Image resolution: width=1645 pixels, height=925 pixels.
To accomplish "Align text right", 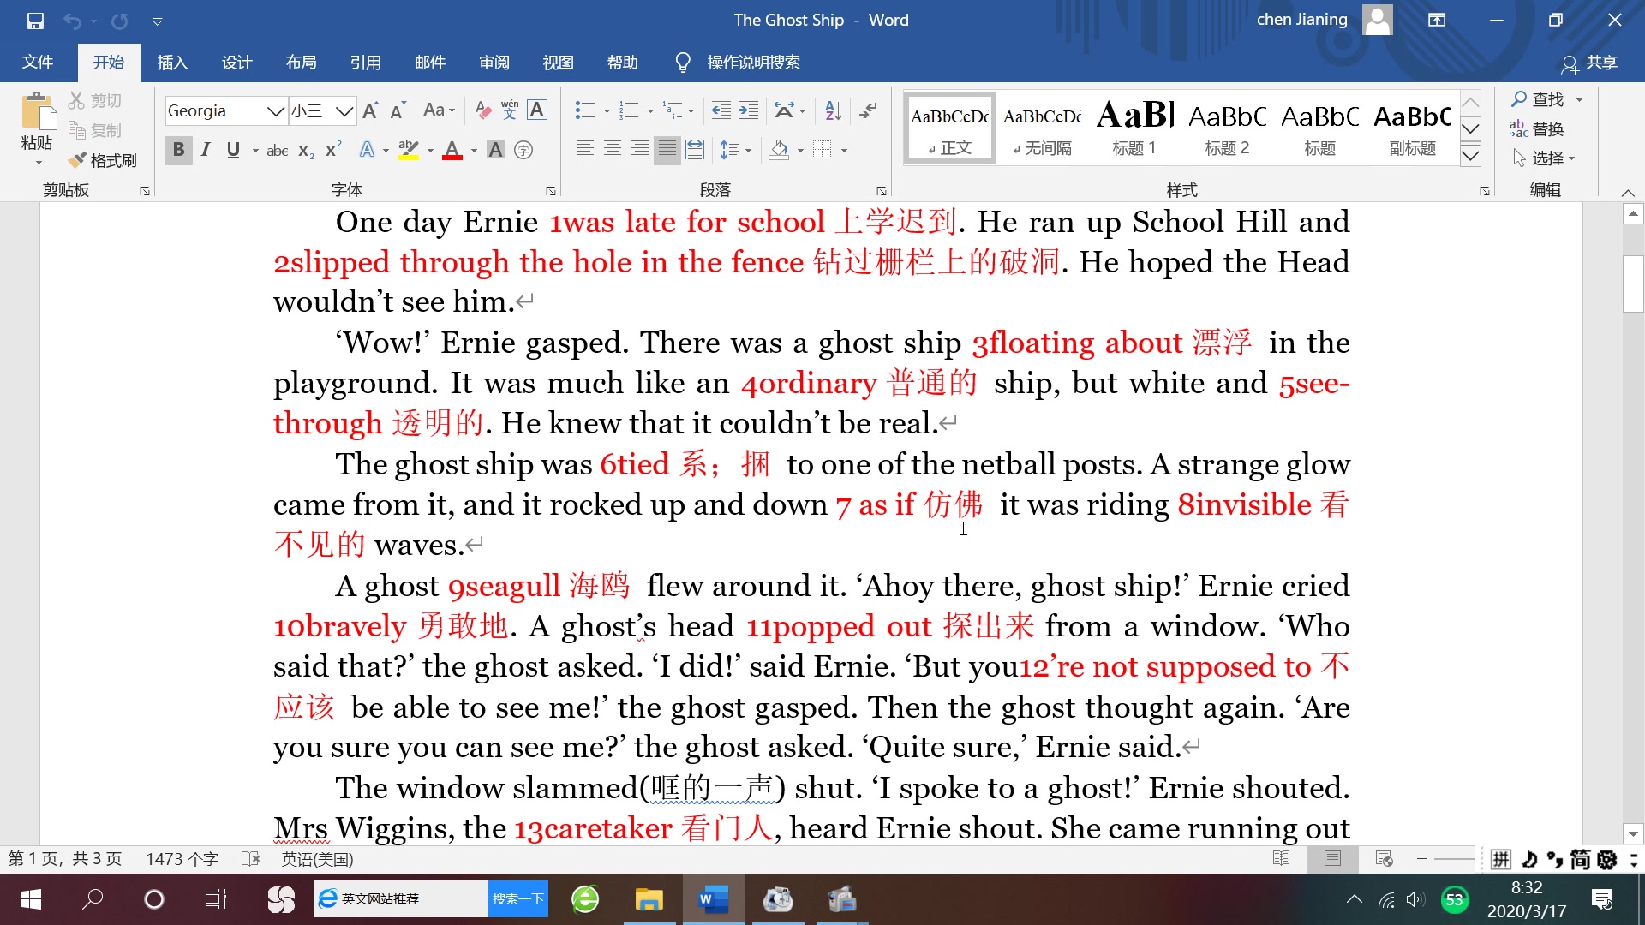I will pyautogui.click(x=640, y=151).
